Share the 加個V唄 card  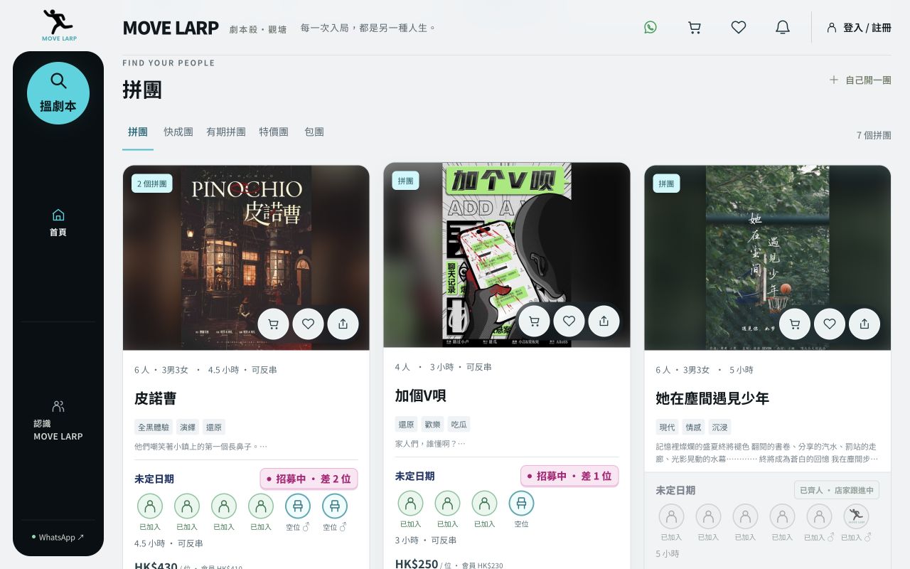(x=604, y=321)
